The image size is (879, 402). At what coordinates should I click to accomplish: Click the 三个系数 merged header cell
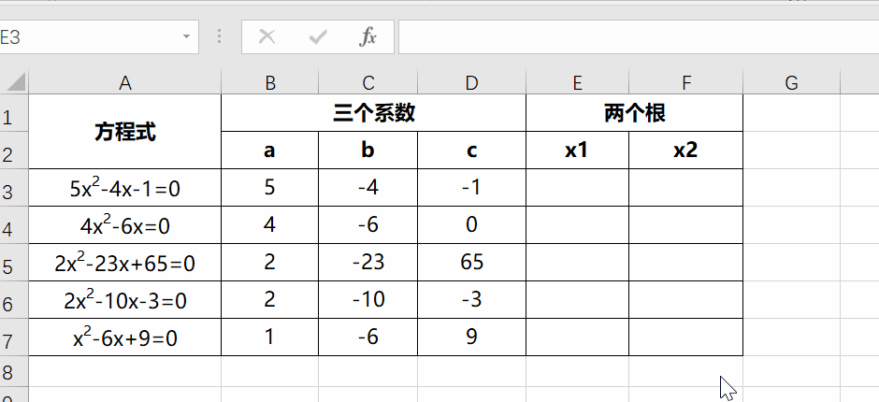[x=374, y=113]
